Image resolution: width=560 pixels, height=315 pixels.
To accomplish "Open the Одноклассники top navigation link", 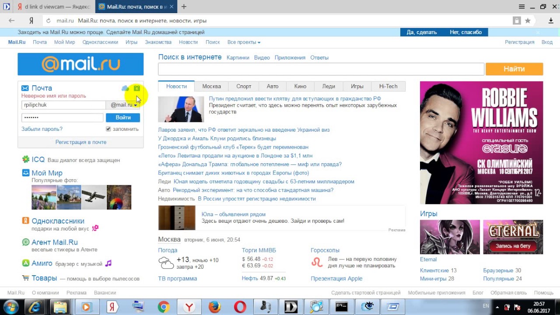I will (100, 42).
